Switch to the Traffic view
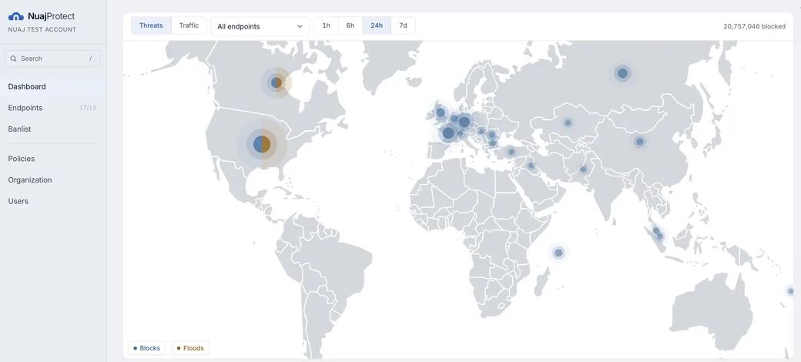This screenshot has width=801, height=362. 189,25
